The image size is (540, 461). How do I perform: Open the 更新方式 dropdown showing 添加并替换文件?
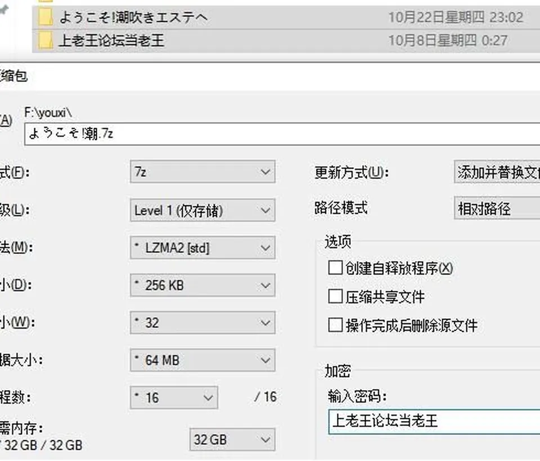[497, 172]
